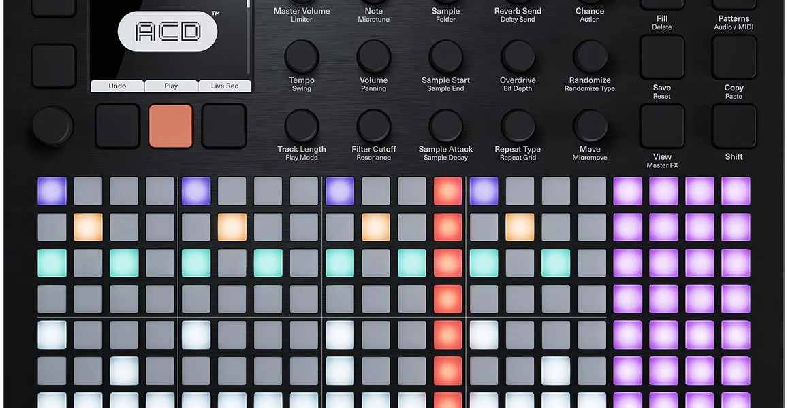Viewport: 788px width, 408px height.
Task: Click the Volume / Panning knob
Action: click(x=373, y=56)
